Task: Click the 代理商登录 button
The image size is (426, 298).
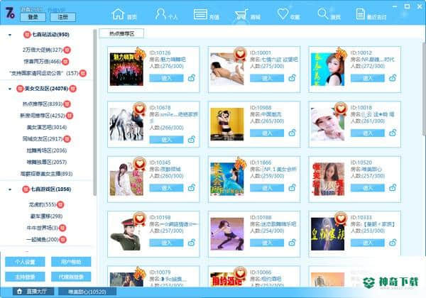Action: [x=71, y=277]
